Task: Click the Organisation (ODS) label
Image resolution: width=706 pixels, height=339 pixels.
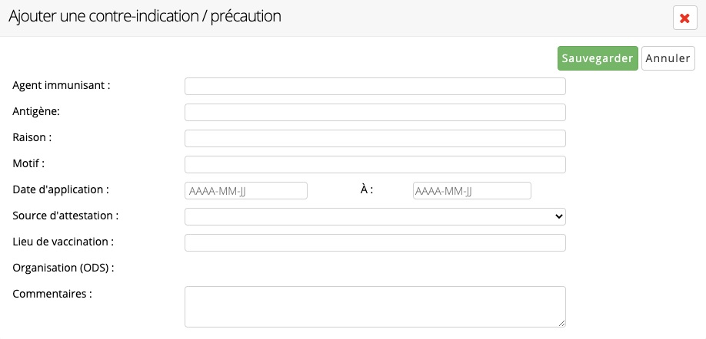Action: (x=64, y=268)
